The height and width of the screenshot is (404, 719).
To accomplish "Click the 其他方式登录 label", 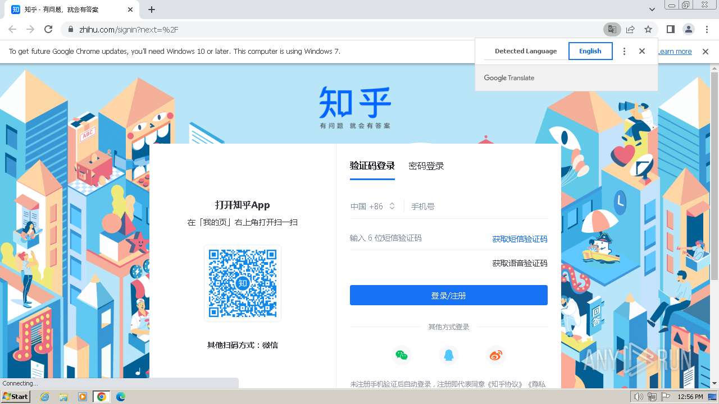I will click(449, 327).
